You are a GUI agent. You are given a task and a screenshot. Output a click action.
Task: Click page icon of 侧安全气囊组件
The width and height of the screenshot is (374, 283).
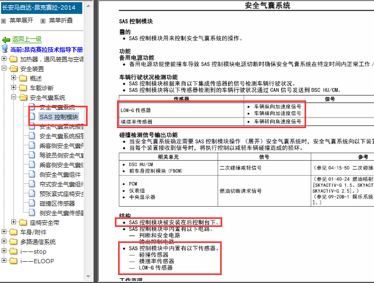[x=32, y=174]
